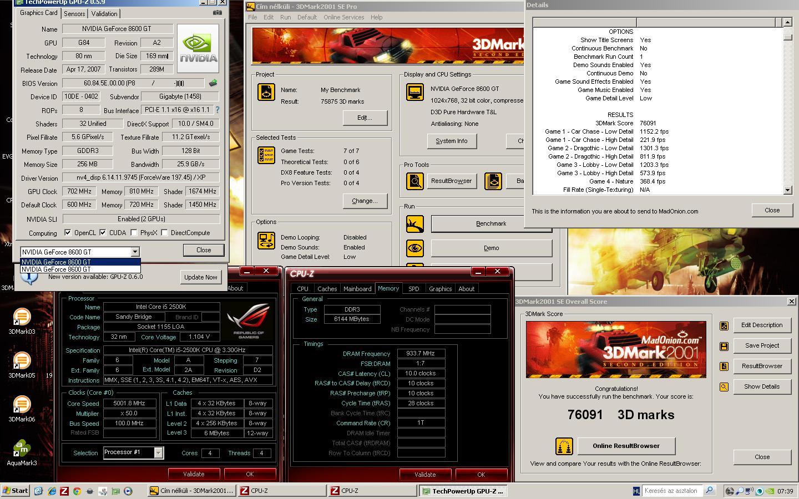
Task: Click the Batch run icon in Pro Tools
Action: click(x=493, y=181)
